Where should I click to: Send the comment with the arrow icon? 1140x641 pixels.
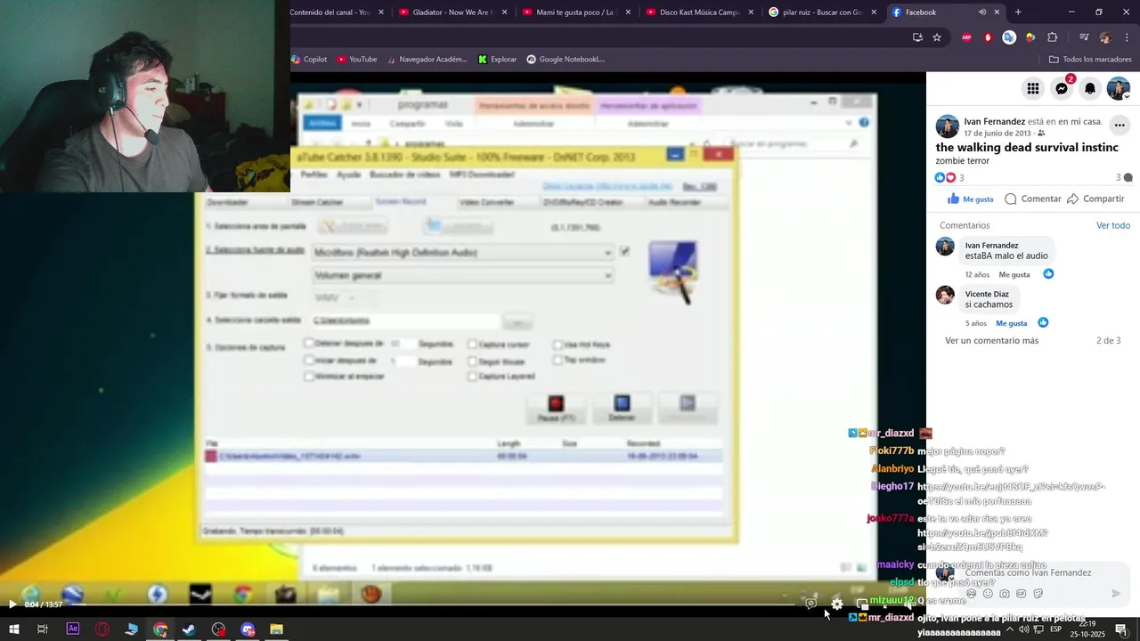point(1116,593)
